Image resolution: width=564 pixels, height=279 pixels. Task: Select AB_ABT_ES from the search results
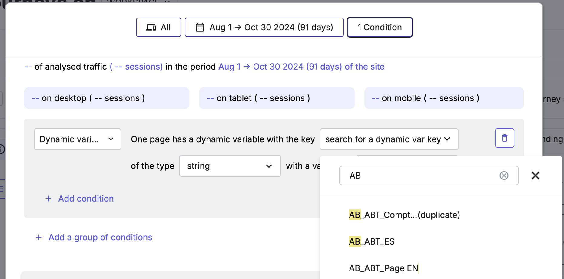372,241
